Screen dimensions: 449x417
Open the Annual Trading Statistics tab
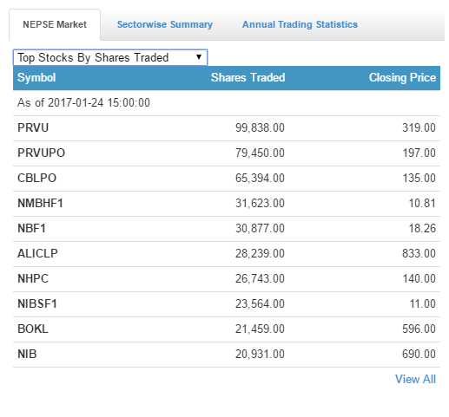(300, 24)
